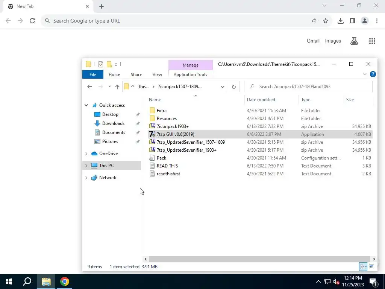This screenshot has width=385, height=289.
Task: Select the 7tsp_UpdatedSevenifier_1507-1809 zip icon
Action: [152, 142]
